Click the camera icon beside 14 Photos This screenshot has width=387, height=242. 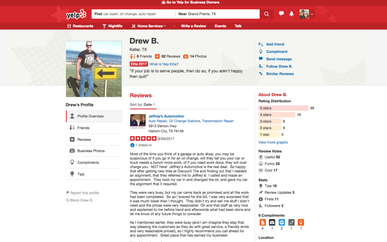click(x=186, y=57)
